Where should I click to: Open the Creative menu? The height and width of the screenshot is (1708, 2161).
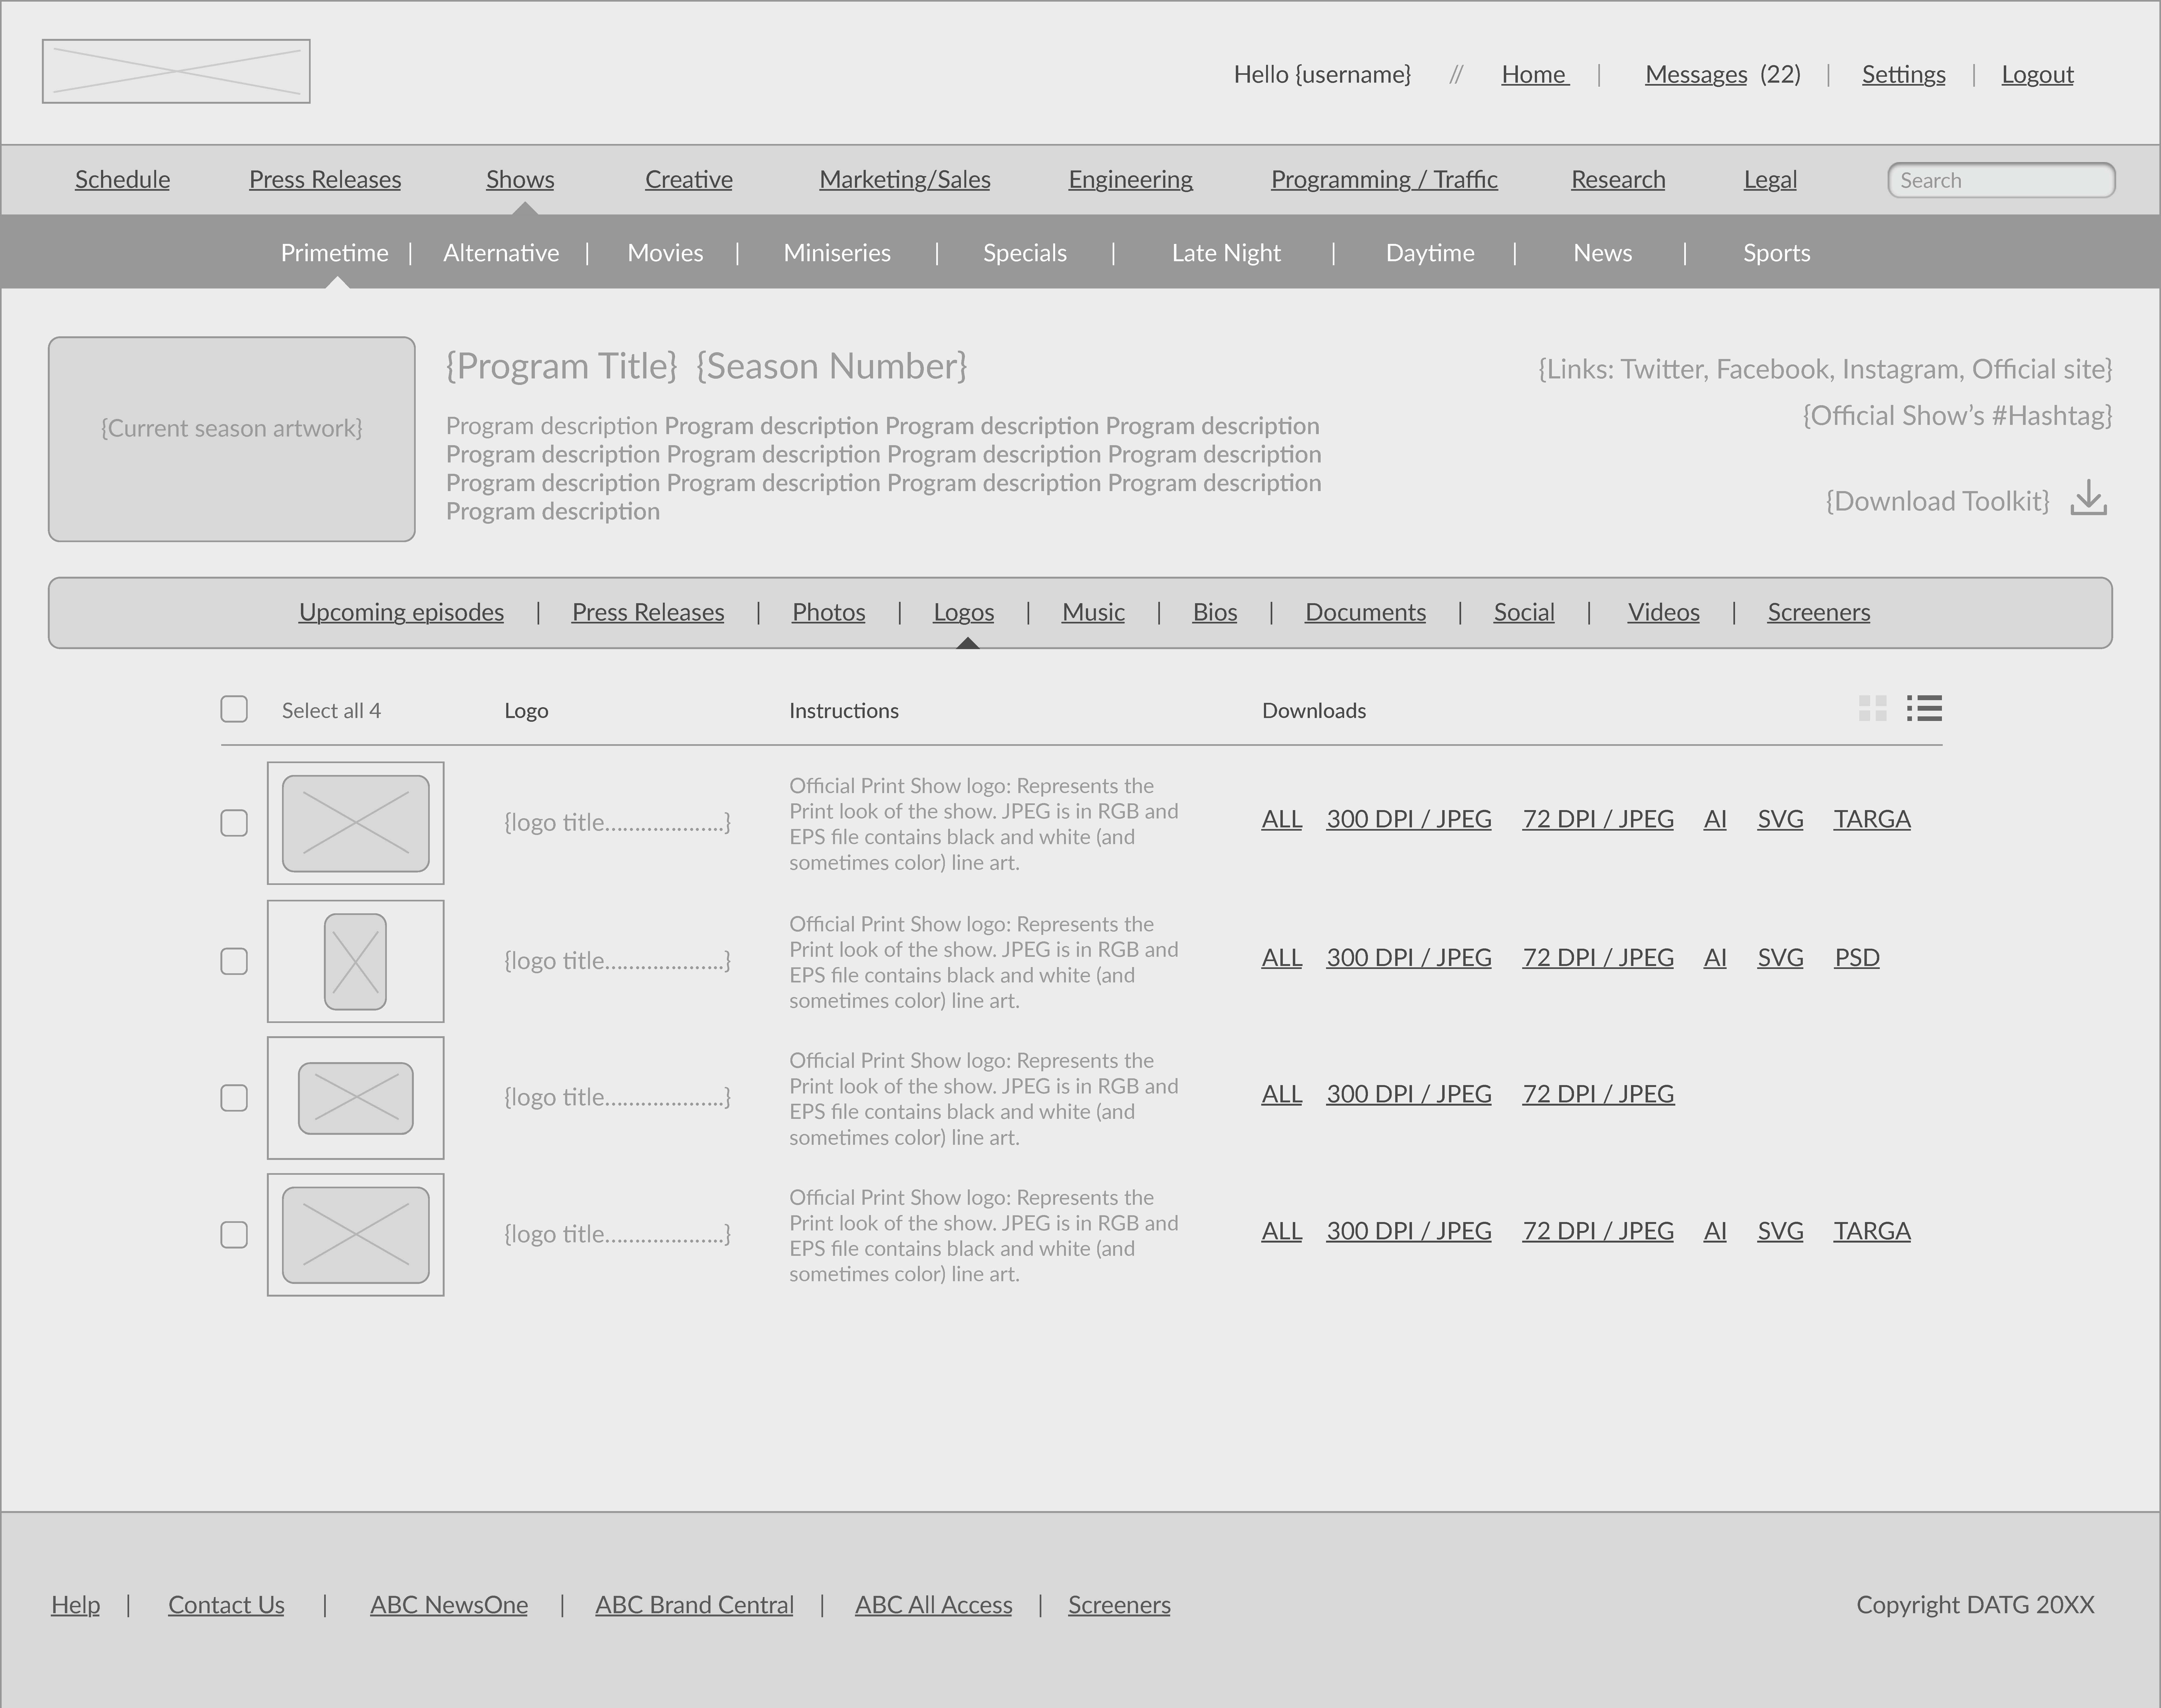(x=689, y=180)
